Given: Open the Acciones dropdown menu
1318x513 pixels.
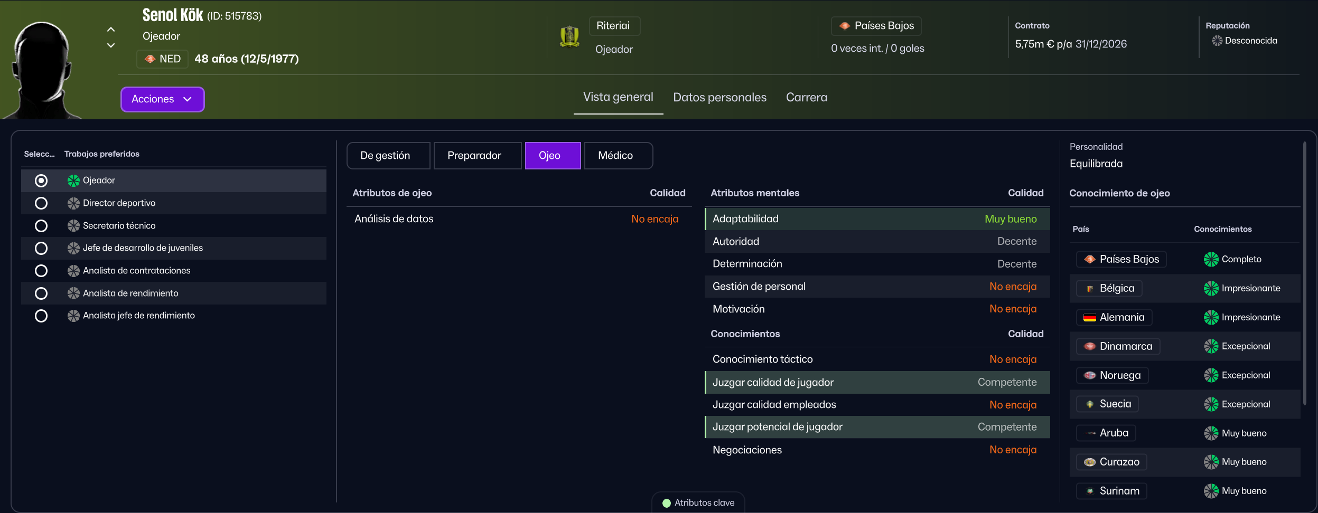Looking at the screenshot, I should pyautogui.click(x=162, y=99).
